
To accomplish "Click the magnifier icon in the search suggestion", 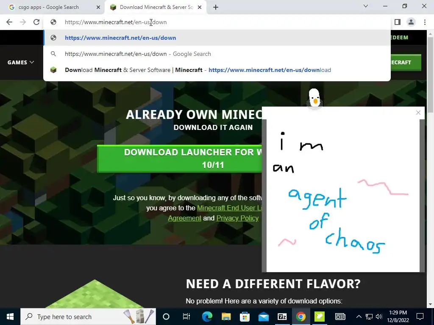I will [53, 54].
